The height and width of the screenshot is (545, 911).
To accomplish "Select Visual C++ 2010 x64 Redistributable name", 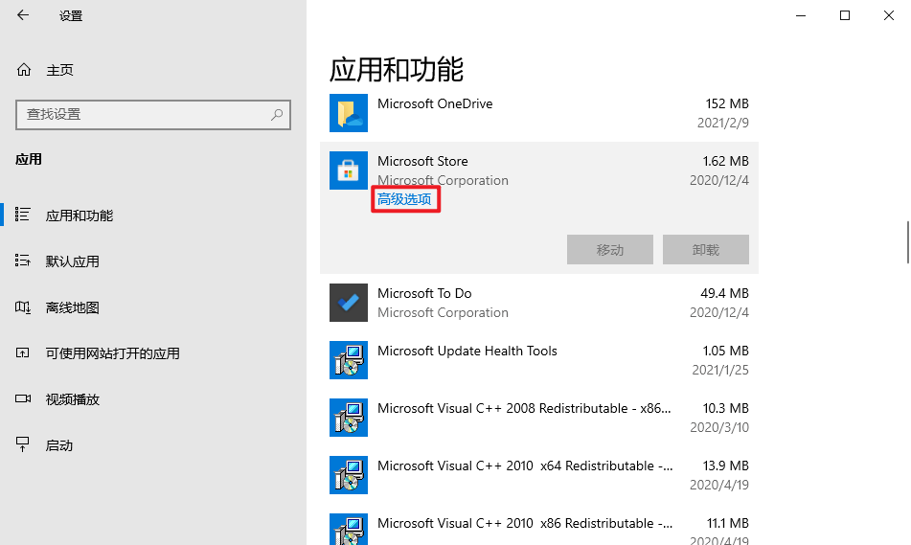I will point(526,466).
